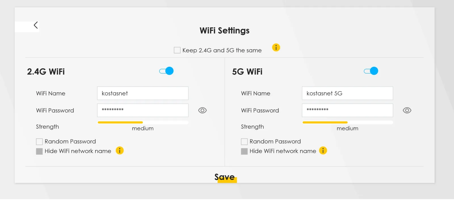This screenshot has width=454, height=200.
Task: Reveal the 5G WiFi password with the eye icon
Action: (x=407, y=110)
